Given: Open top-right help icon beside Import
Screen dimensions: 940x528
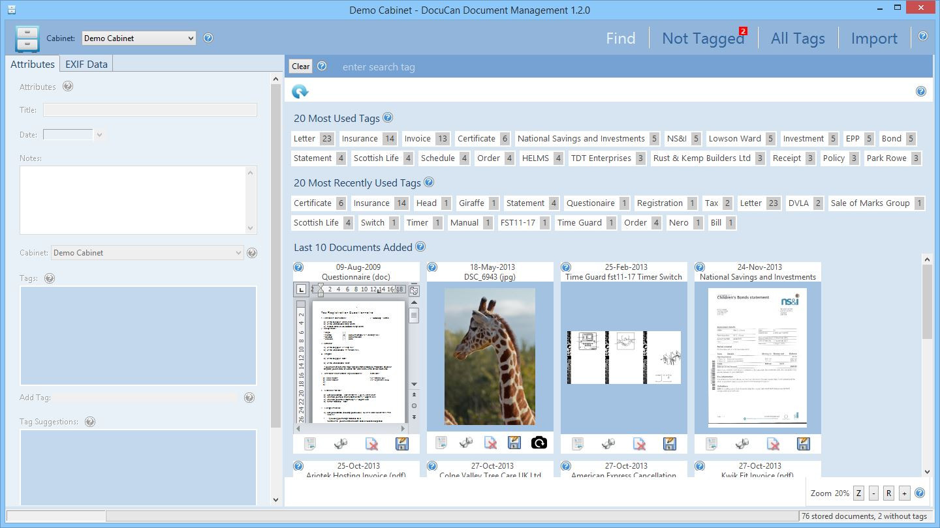Looking at the screenshot, I should coord(923,37).
